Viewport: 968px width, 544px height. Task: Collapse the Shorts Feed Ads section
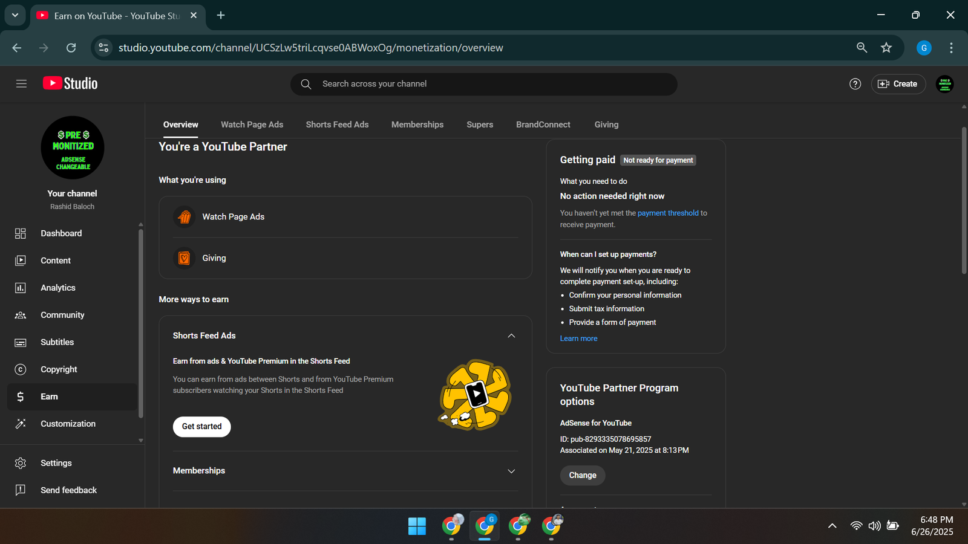(x=511, y=335)
